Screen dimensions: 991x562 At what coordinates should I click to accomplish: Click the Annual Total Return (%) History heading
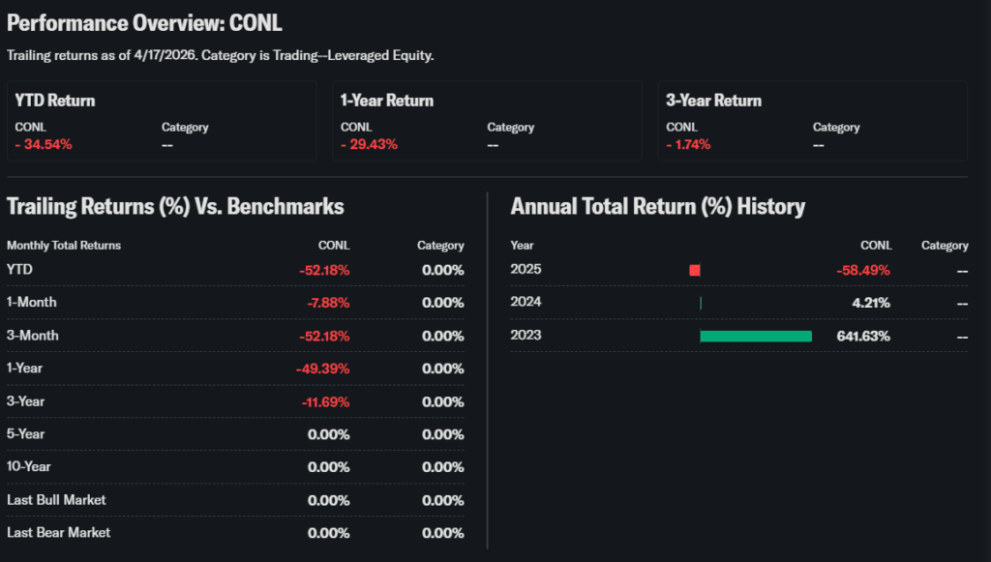pos(658,206)
